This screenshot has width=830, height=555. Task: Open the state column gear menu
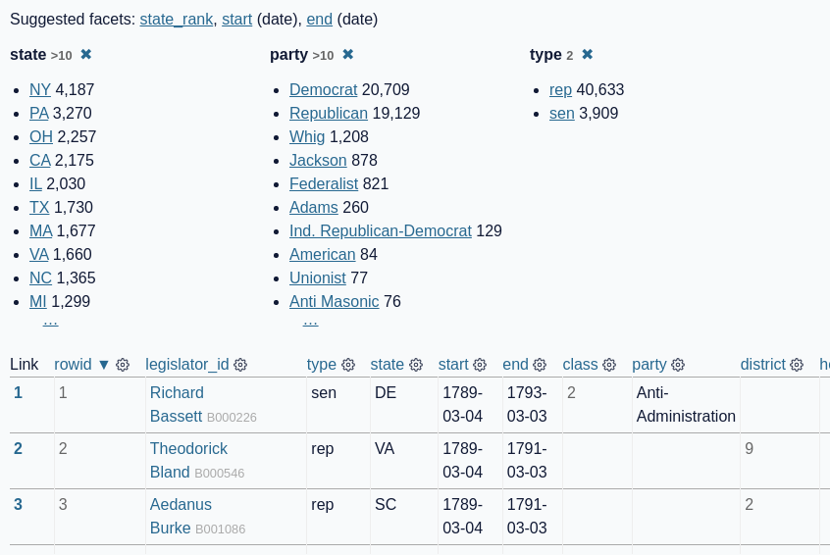[416, 365]
